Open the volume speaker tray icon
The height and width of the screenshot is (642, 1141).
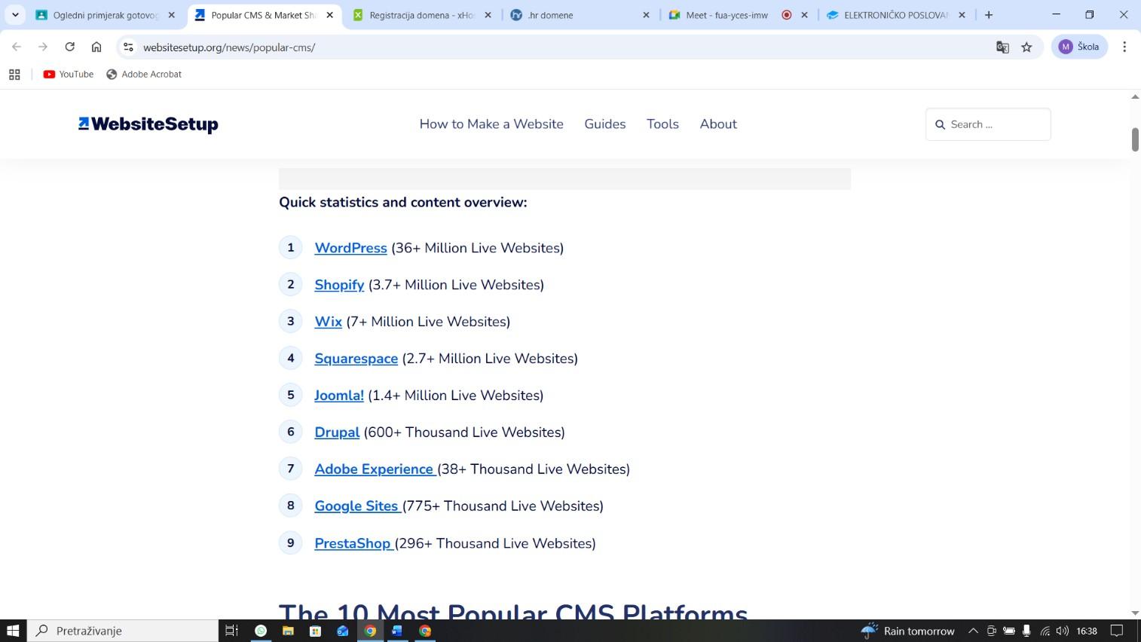coord(1063,631)
